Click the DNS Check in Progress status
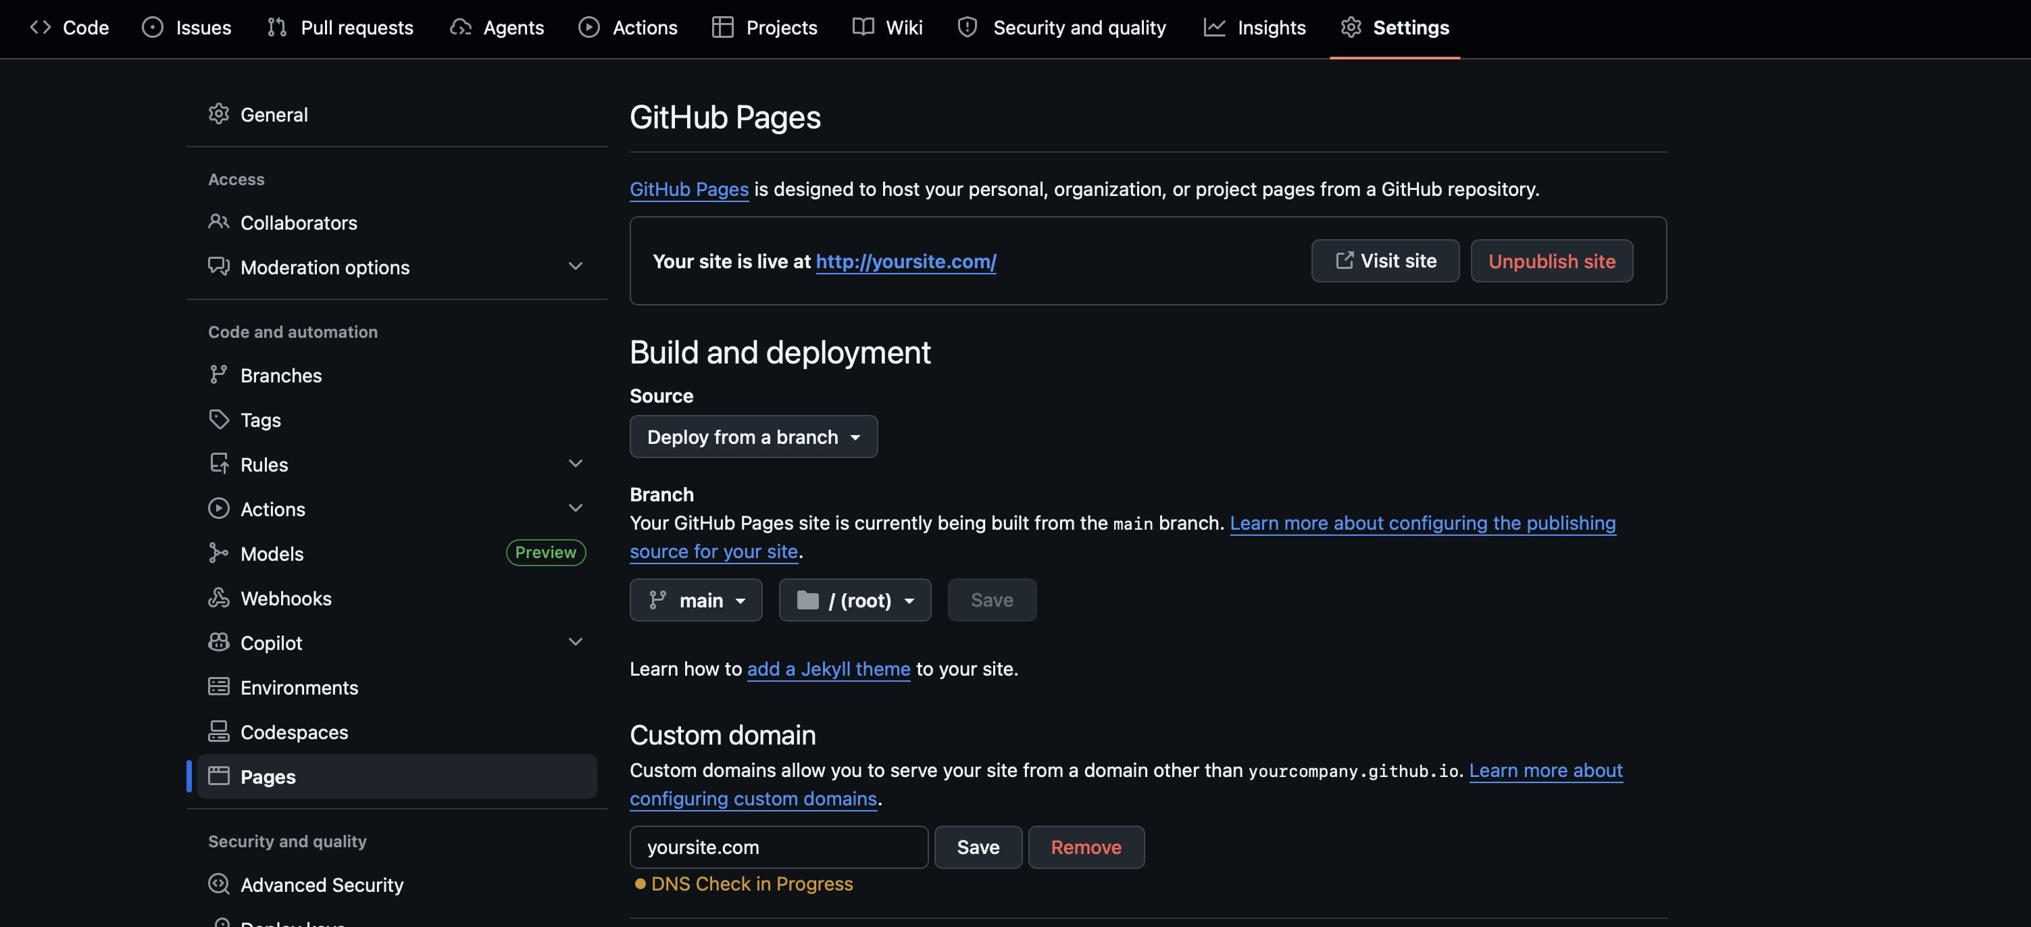Screen dimensions: 2031x927 pos(743,884)
